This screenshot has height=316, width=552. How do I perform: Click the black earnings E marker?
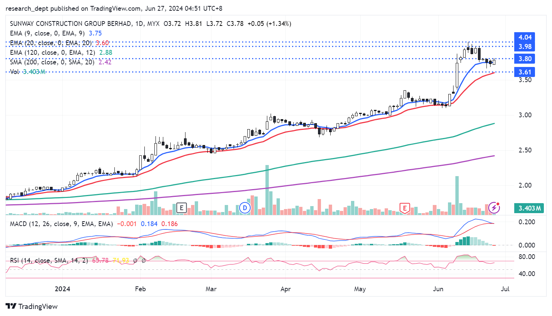181,208
